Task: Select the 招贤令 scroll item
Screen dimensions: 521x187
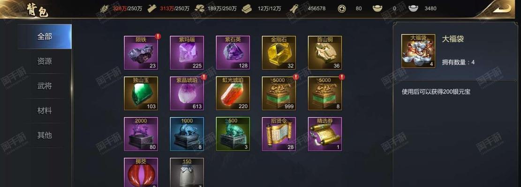Action: click(279, 134)
